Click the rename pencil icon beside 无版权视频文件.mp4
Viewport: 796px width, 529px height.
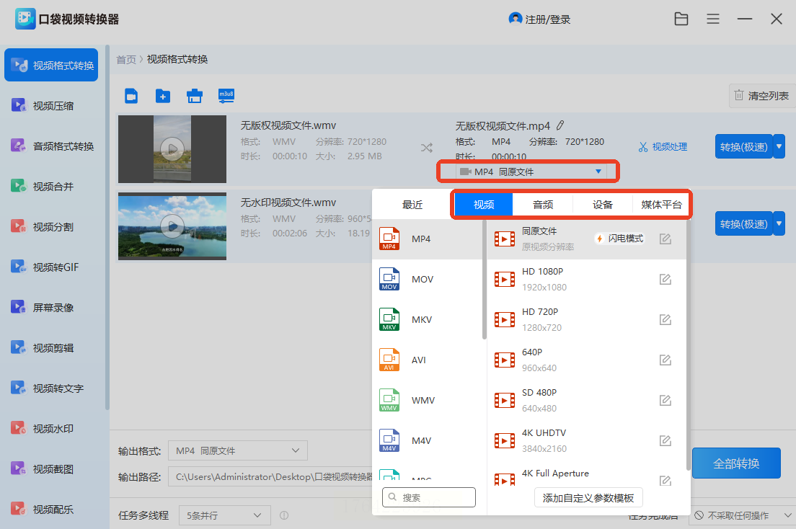560,125
